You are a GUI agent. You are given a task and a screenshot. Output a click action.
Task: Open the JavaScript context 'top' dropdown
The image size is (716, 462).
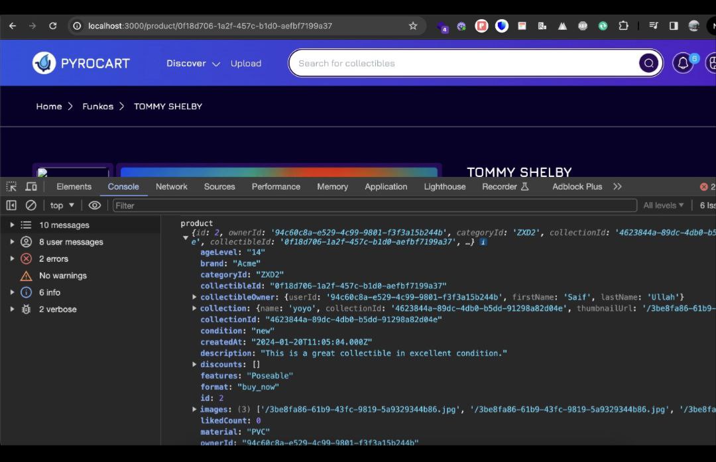[62, 205]
